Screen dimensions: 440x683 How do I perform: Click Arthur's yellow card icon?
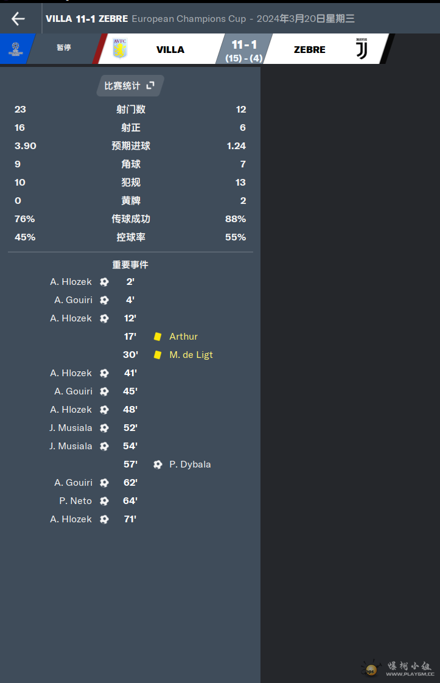[158, 337]
